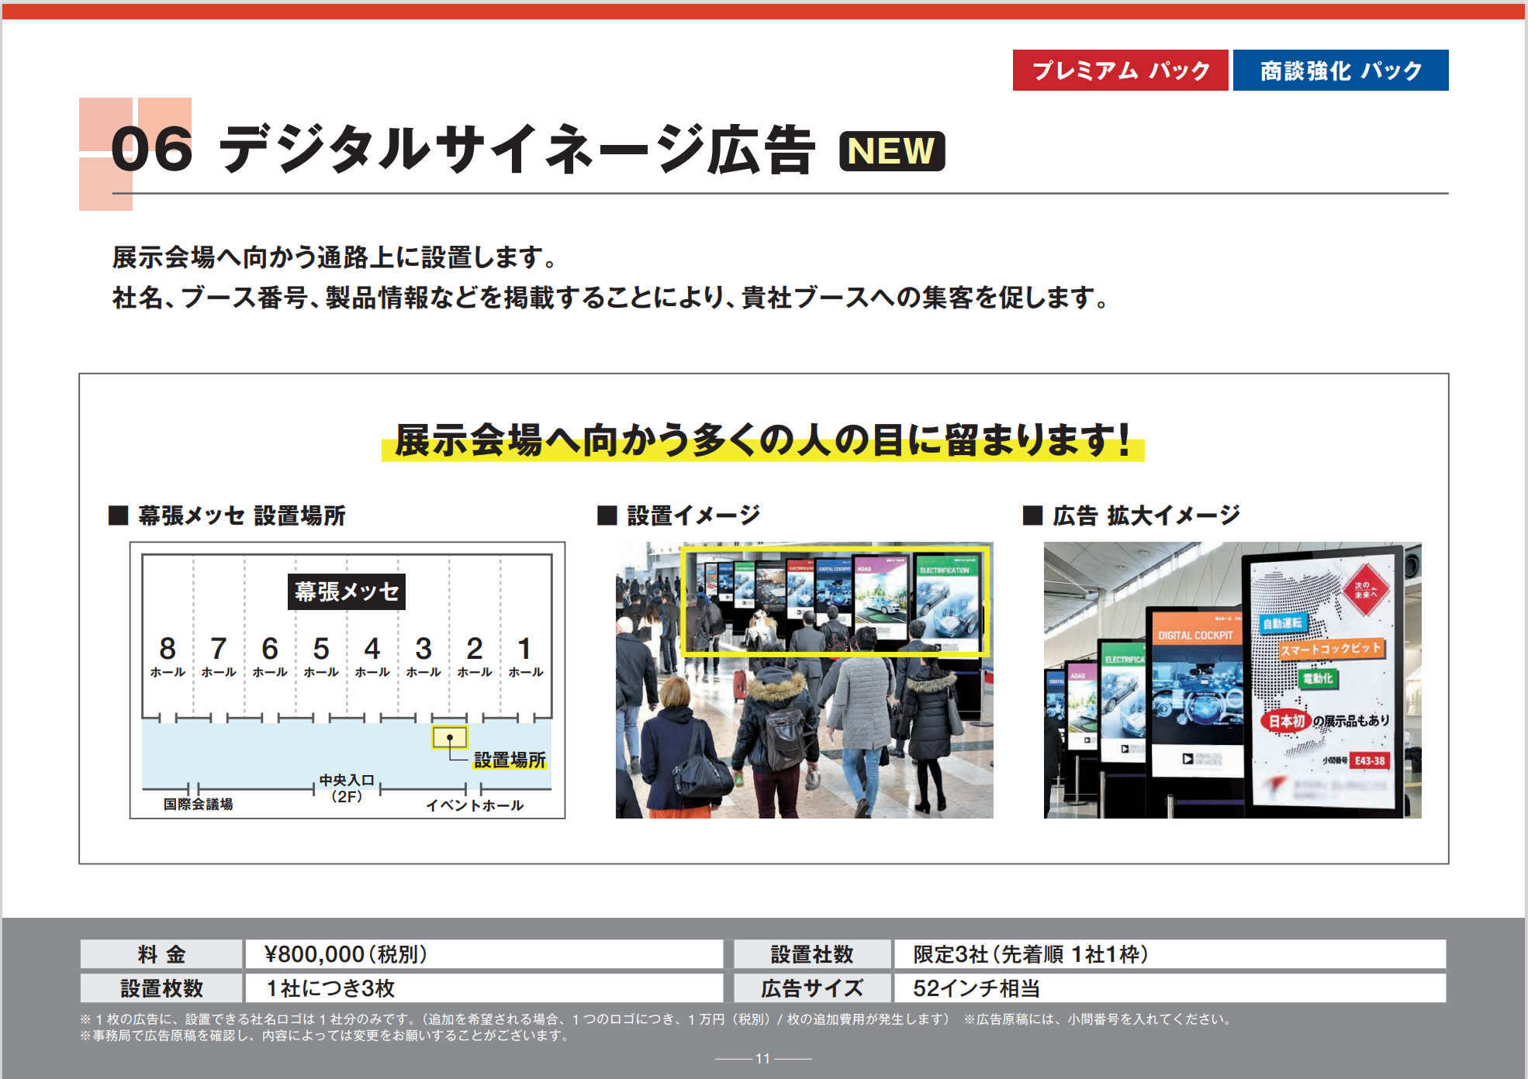
Task: Open the installation image crowd photo
Action: [804, 680]
